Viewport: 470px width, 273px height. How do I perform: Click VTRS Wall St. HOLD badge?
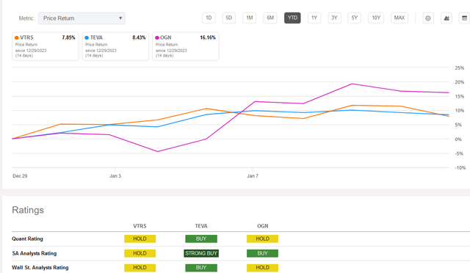pyautogui.click(x=140, y=268)
